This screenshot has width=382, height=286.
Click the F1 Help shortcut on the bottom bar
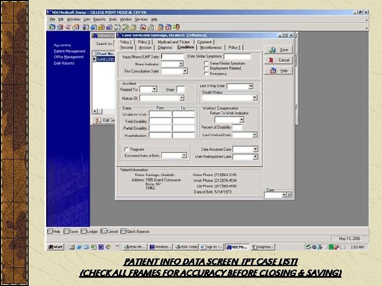point(54,231)
